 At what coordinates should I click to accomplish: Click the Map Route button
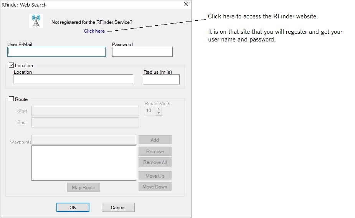(x=84, y=187)
